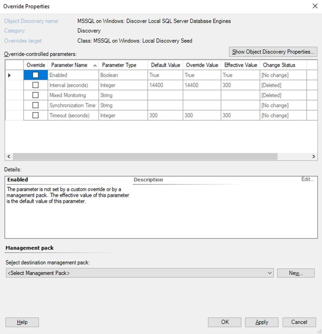Click Override Value cell for Timeout (seconds)

pos(202,115)
